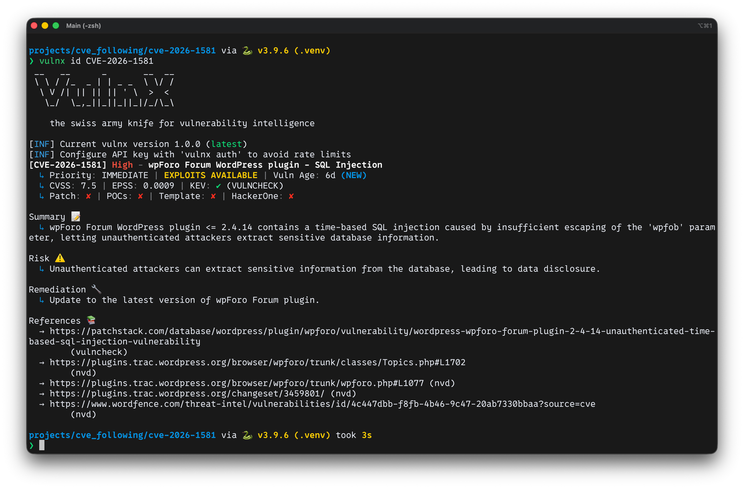
Task: Click the 'Remediation' section heading
Action: 57,290
